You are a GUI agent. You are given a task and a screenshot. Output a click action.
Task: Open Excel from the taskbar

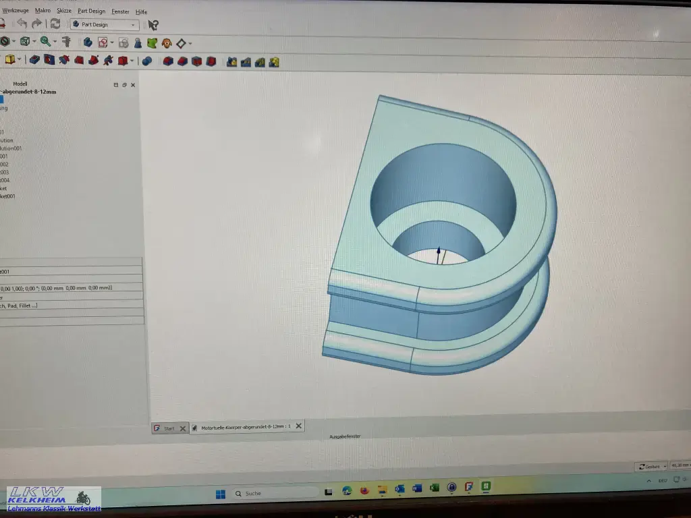435,488
